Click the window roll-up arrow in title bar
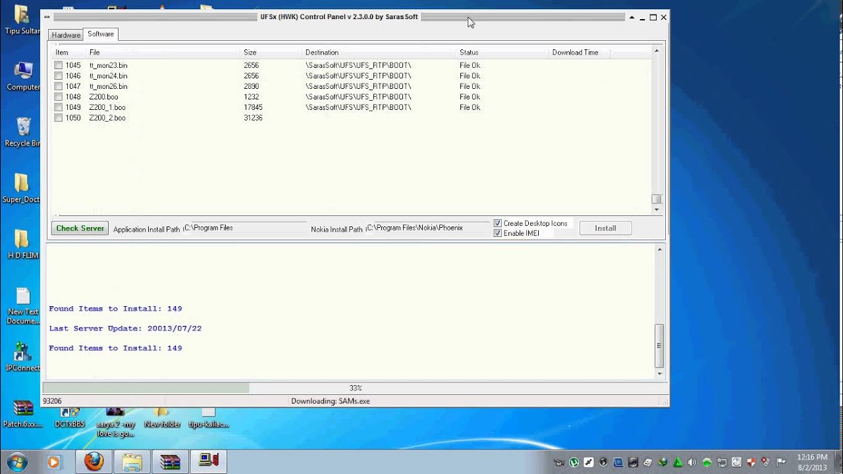This screenshot has width=843, height=474. pyautogui.click(x=632, y=17)
